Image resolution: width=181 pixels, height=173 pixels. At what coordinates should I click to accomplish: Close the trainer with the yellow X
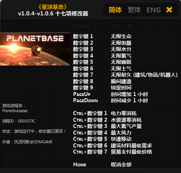169,10
